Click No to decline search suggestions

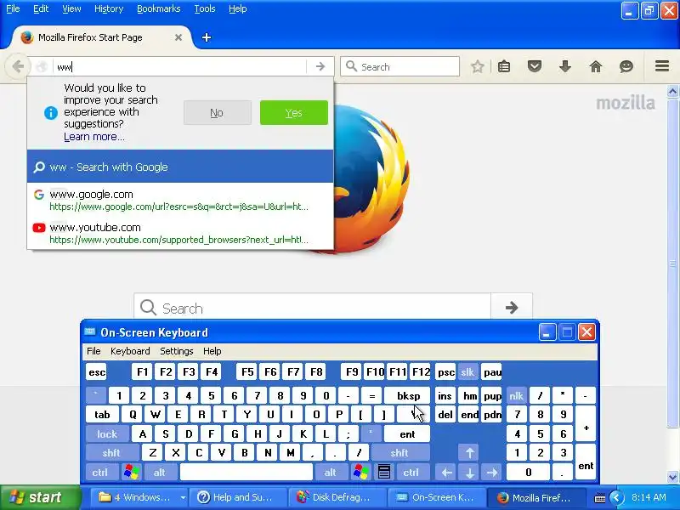point(217,113)
